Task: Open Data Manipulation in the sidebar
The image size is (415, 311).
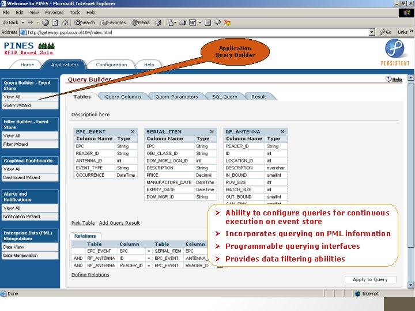Action: pyautogui.click(x=30, y=256)
